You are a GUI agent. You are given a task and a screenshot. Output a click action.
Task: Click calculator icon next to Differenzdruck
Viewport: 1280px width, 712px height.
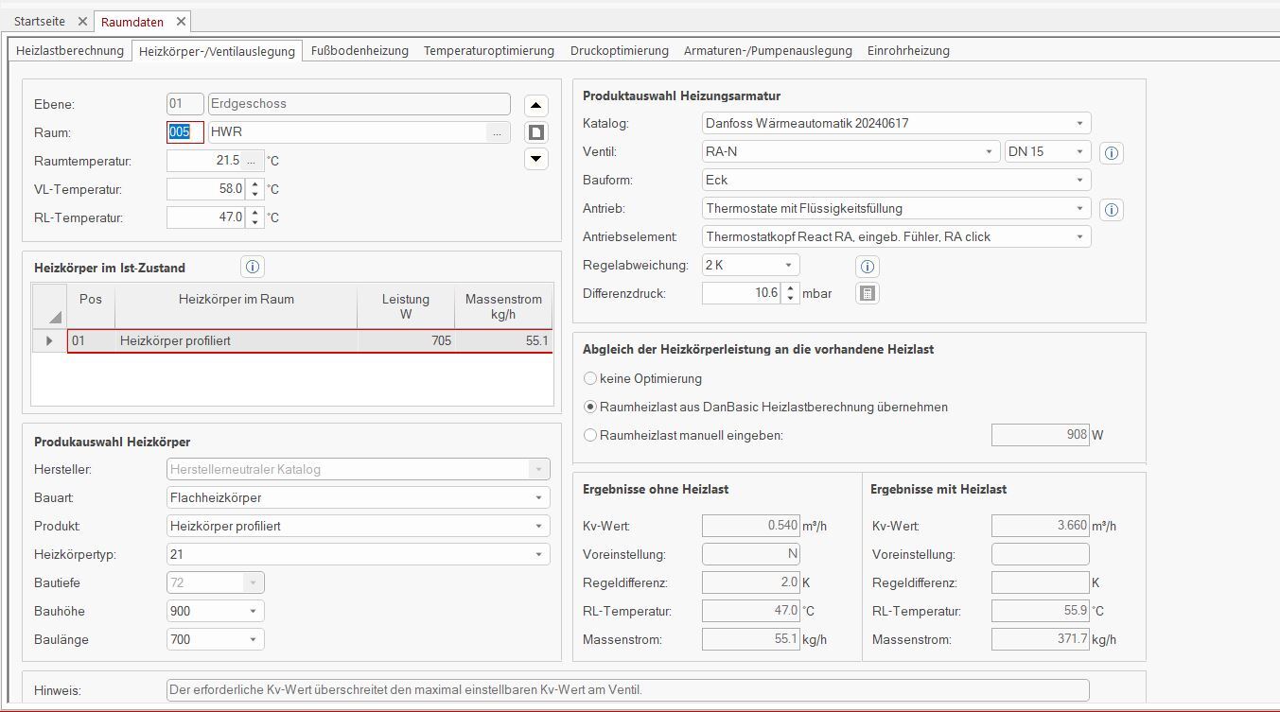(x=867, y=294)
